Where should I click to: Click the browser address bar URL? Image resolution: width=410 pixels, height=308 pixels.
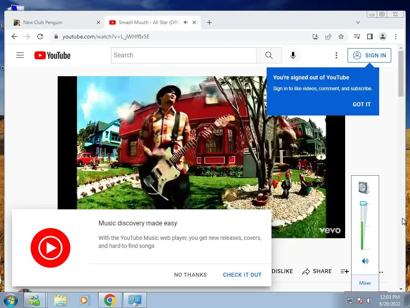106,36
